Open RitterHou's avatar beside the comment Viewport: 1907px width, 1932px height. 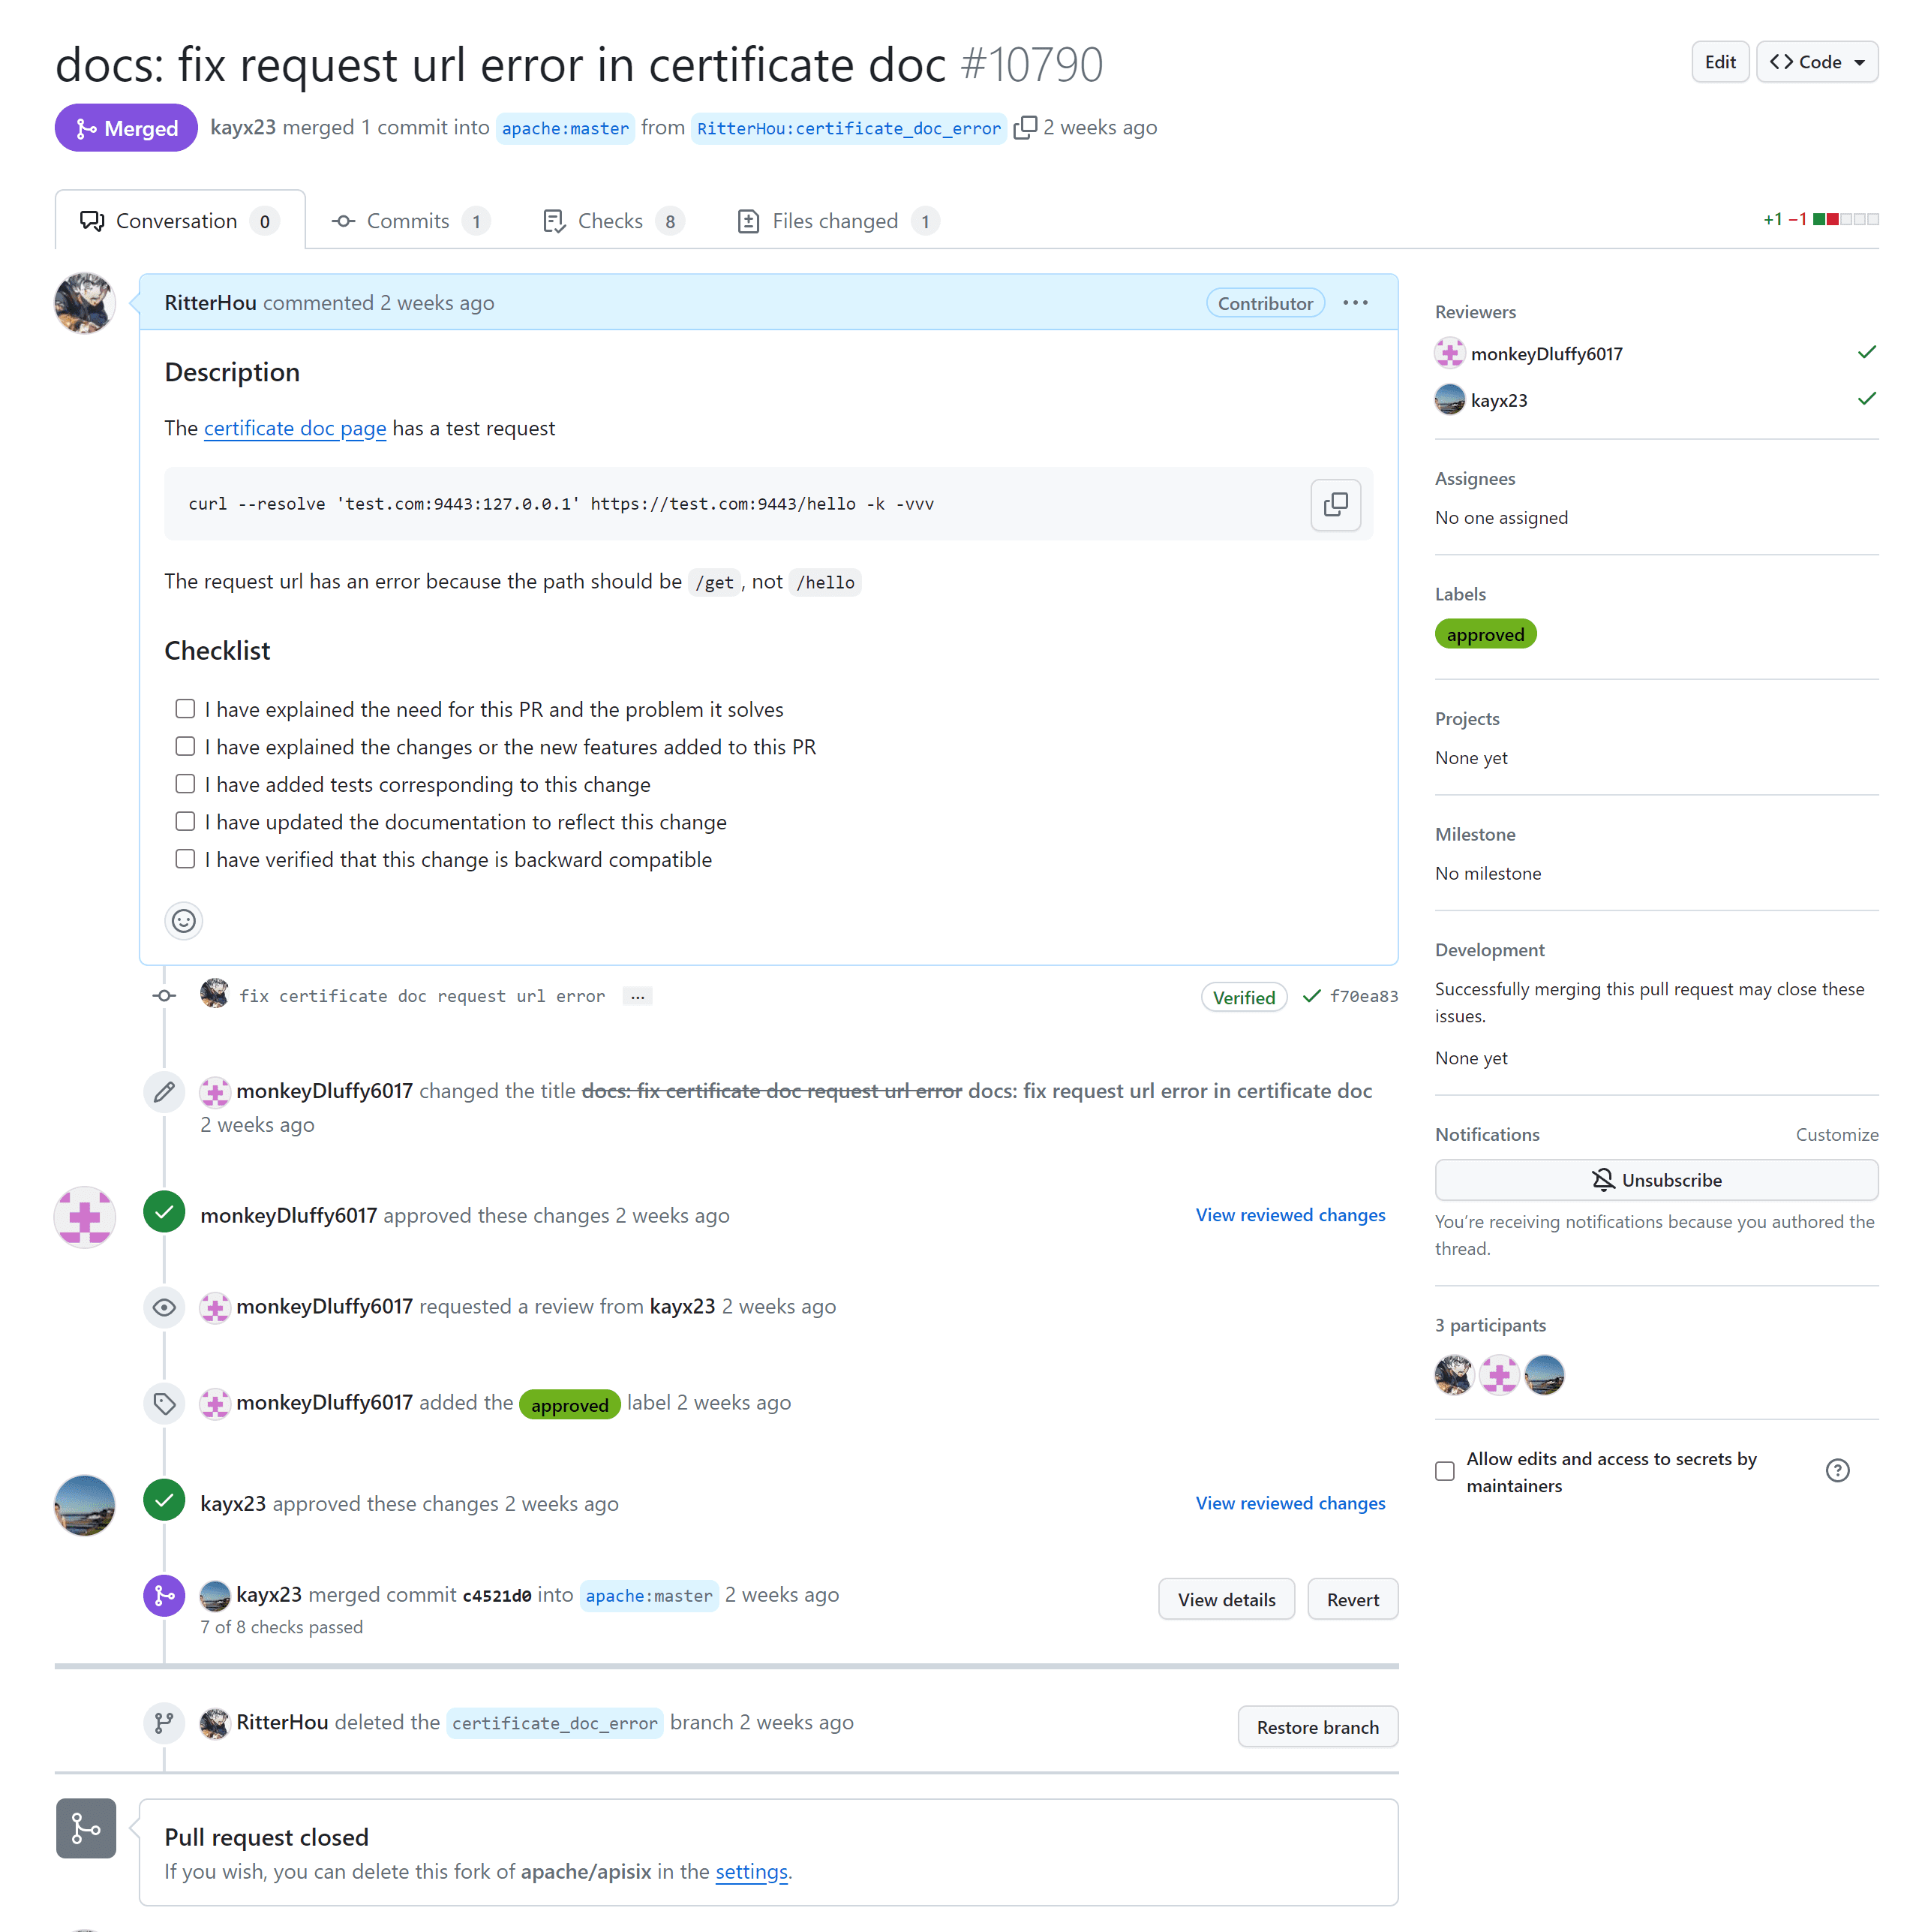[85, 303]
